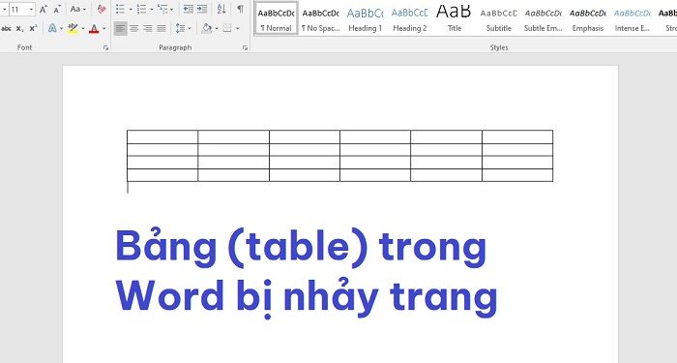
Task: Click the last cell in the table's bottom row
Action: coord(517,175)
